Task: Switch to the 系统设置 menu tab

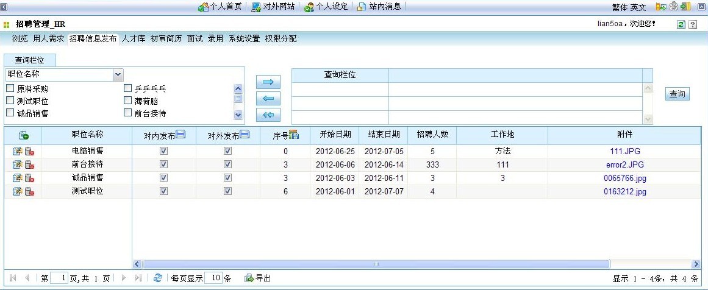Action: [244, 38]
